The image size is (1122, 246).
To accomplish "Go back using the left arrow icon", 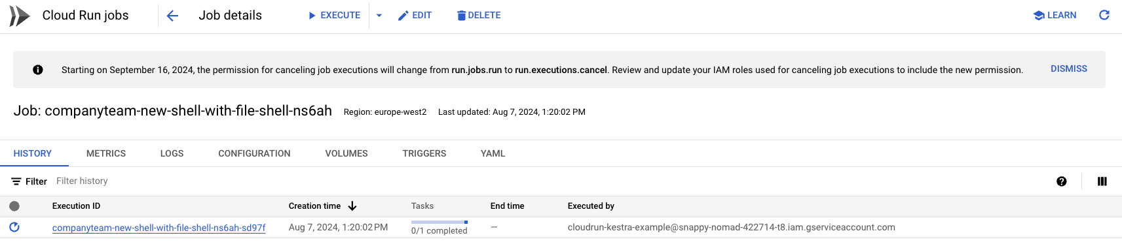I will pyautogui.click(x=172, y=16).
